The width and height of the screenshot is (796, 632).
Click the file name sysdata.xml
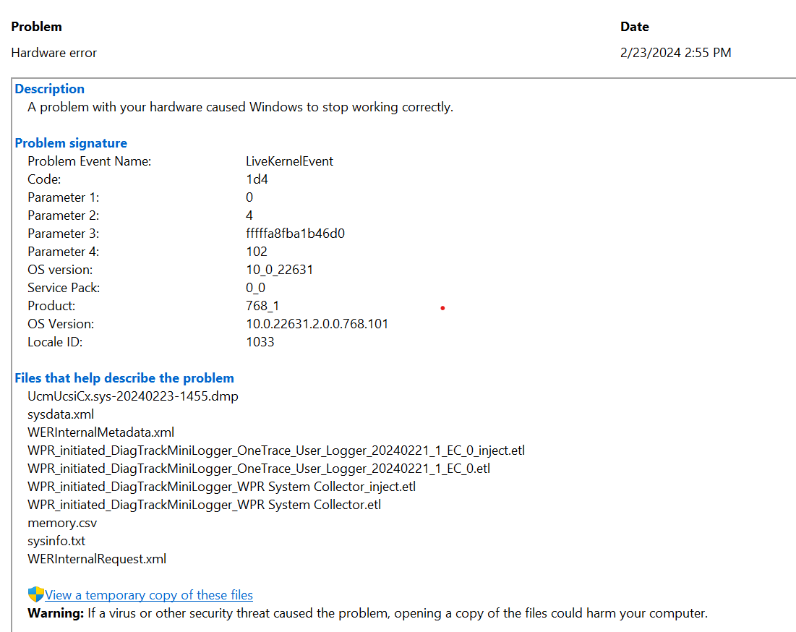click(61, 415)
